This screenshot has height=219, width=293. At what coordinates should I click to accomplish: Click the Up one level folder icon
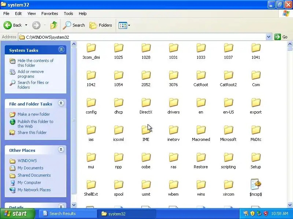[x=54, y=25]
